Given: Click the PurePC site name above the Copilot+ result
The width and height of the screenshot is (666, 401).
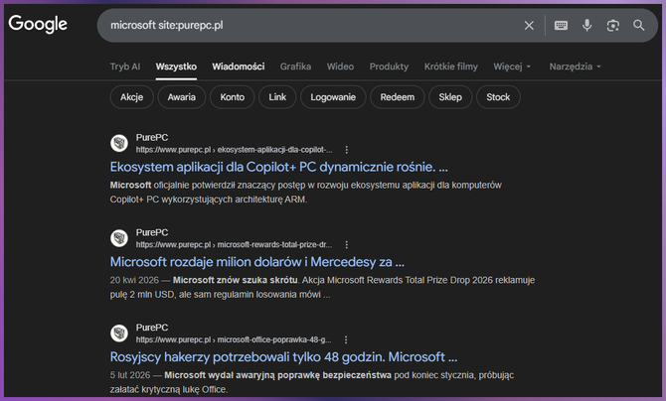Looking at the screenshot, I should [x=152, y=138].
